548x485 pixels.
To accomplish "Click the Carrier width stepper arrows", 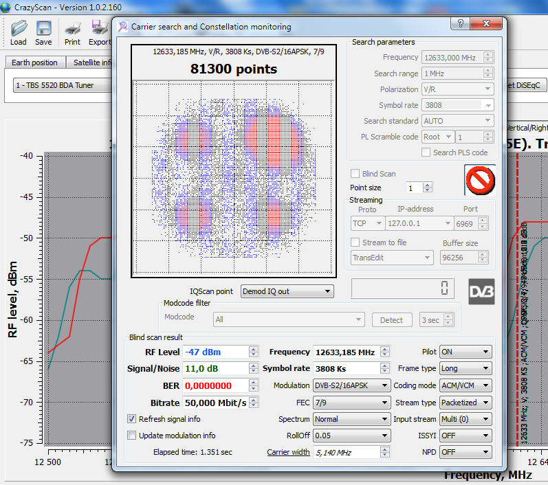I will point(385,452).
